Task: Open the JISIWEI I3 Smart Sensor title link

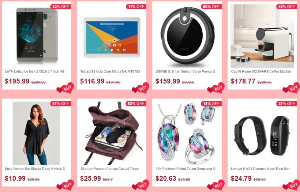Action: click(x=185, y=72)
